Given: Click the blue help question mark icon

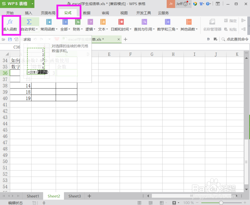Looking at the screenshot, I should tap(207, 4).
